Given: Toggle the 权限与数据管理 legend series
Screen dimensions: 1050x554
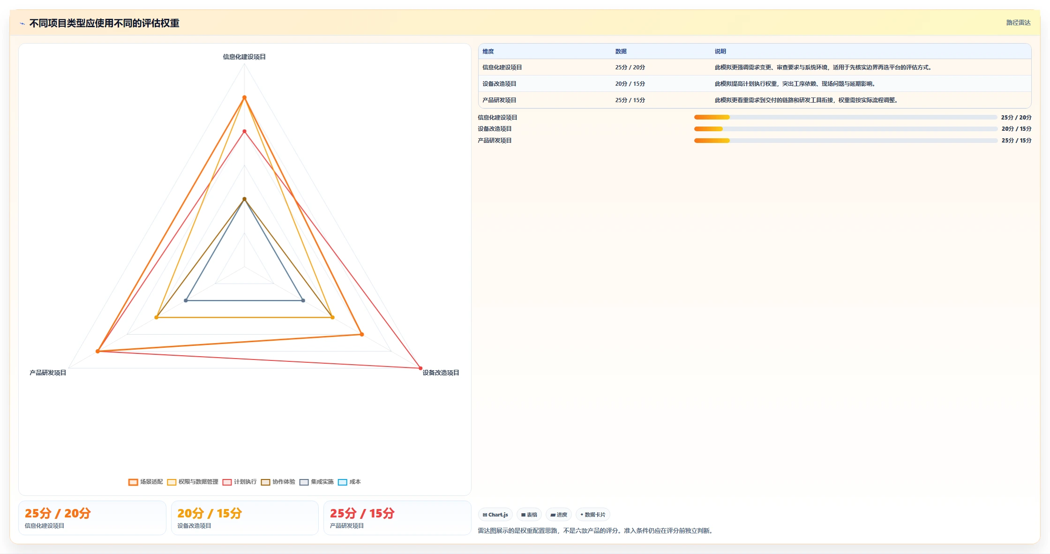Looking at the screenshot, I should pyautogui.click(x=193, y=482).
